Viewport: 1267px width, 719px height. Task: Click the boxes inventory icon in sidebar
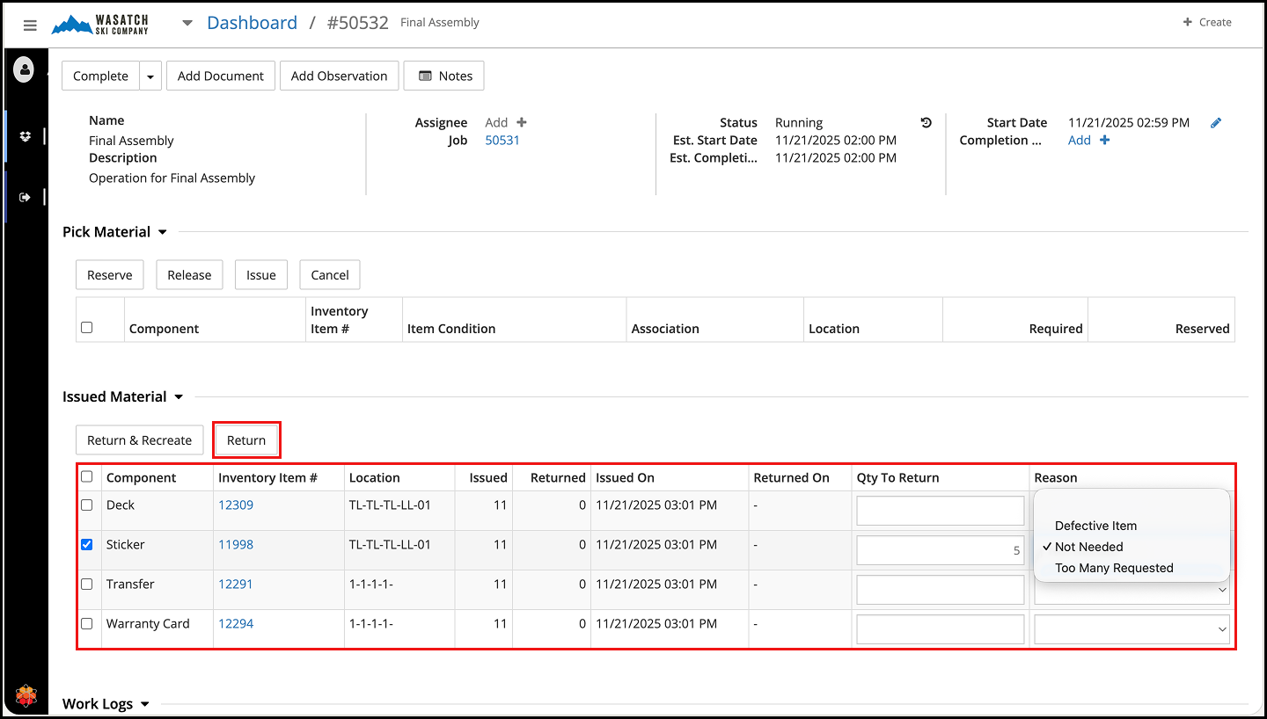pos(25,136)
